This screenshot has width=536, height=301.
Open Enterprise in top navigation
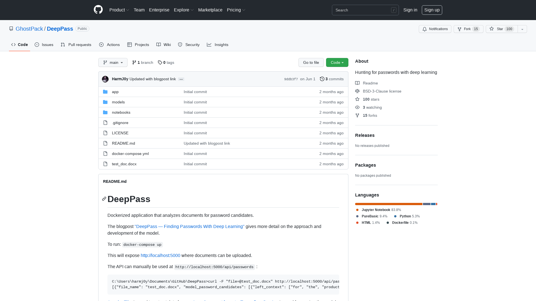159,10
